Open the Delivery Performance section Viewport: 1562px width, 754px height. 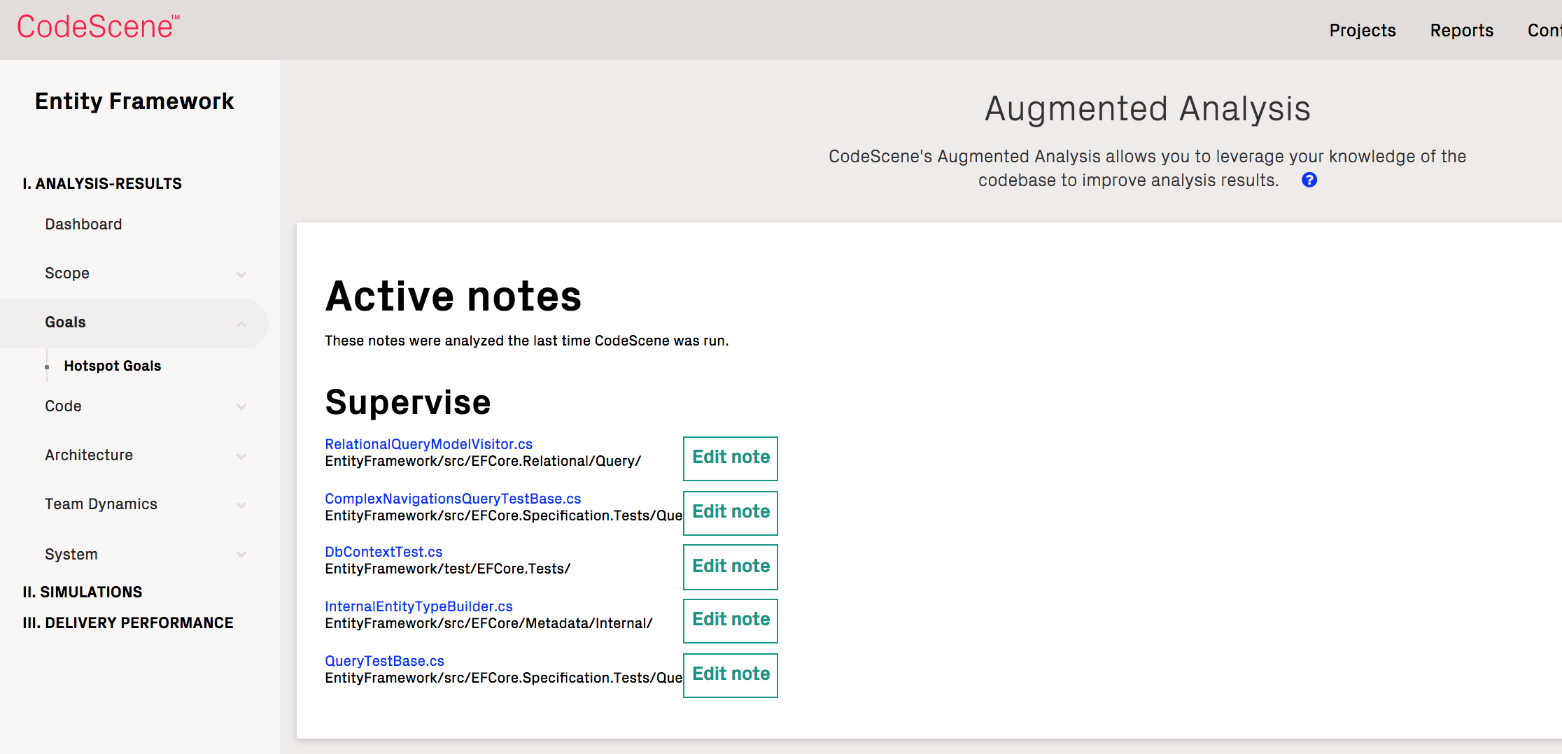(128, 623)
